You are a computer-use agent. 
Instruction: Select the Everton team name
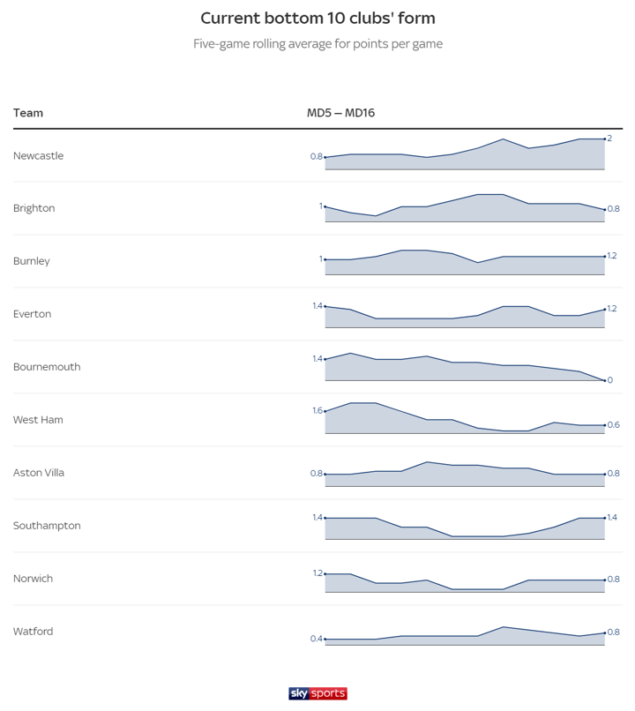coord(32,315)
